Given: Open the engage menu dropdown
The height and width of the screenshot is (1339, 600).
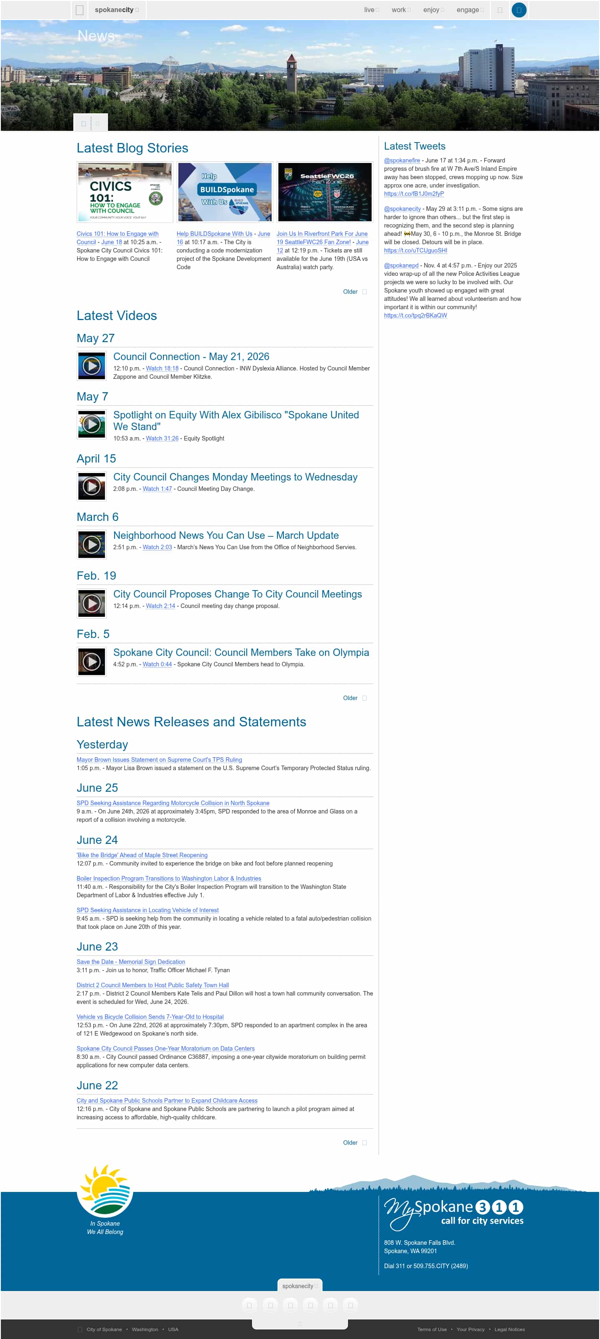Looking at the screenshot, I should (470, 10).
